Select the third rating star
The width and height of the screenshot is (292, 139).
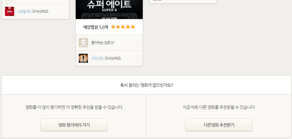click(123, 27)
